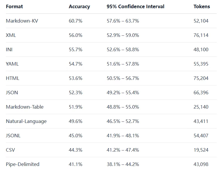Screen dimensions: 224x173
Task: Click the 41.1% accuracy value
Action: [x=76, y=164]
